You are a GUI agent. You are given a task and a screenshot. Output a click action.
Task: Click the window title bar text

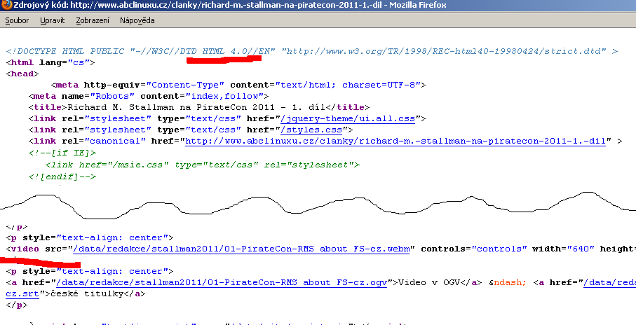click(230, 6)
